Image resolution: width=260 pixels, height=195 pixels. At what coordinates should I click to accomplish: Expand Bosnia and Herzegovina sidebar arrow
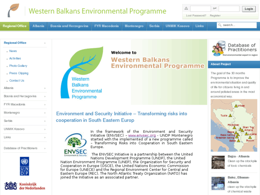[45, 96]
